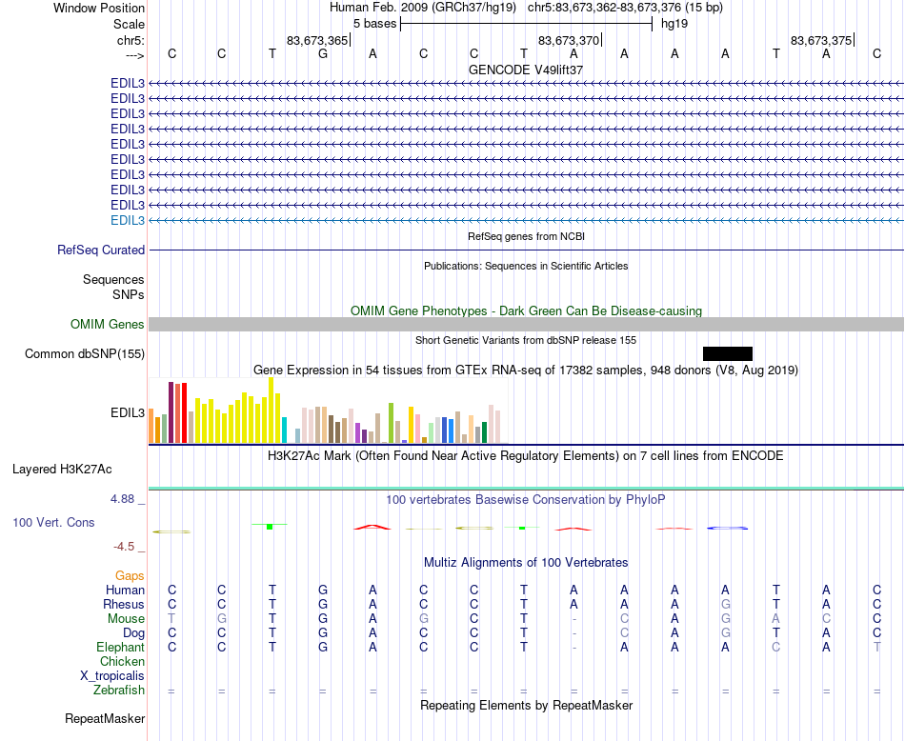
Task: Click the blue PhyloP conservation glyph
Action: click(727, 528)
